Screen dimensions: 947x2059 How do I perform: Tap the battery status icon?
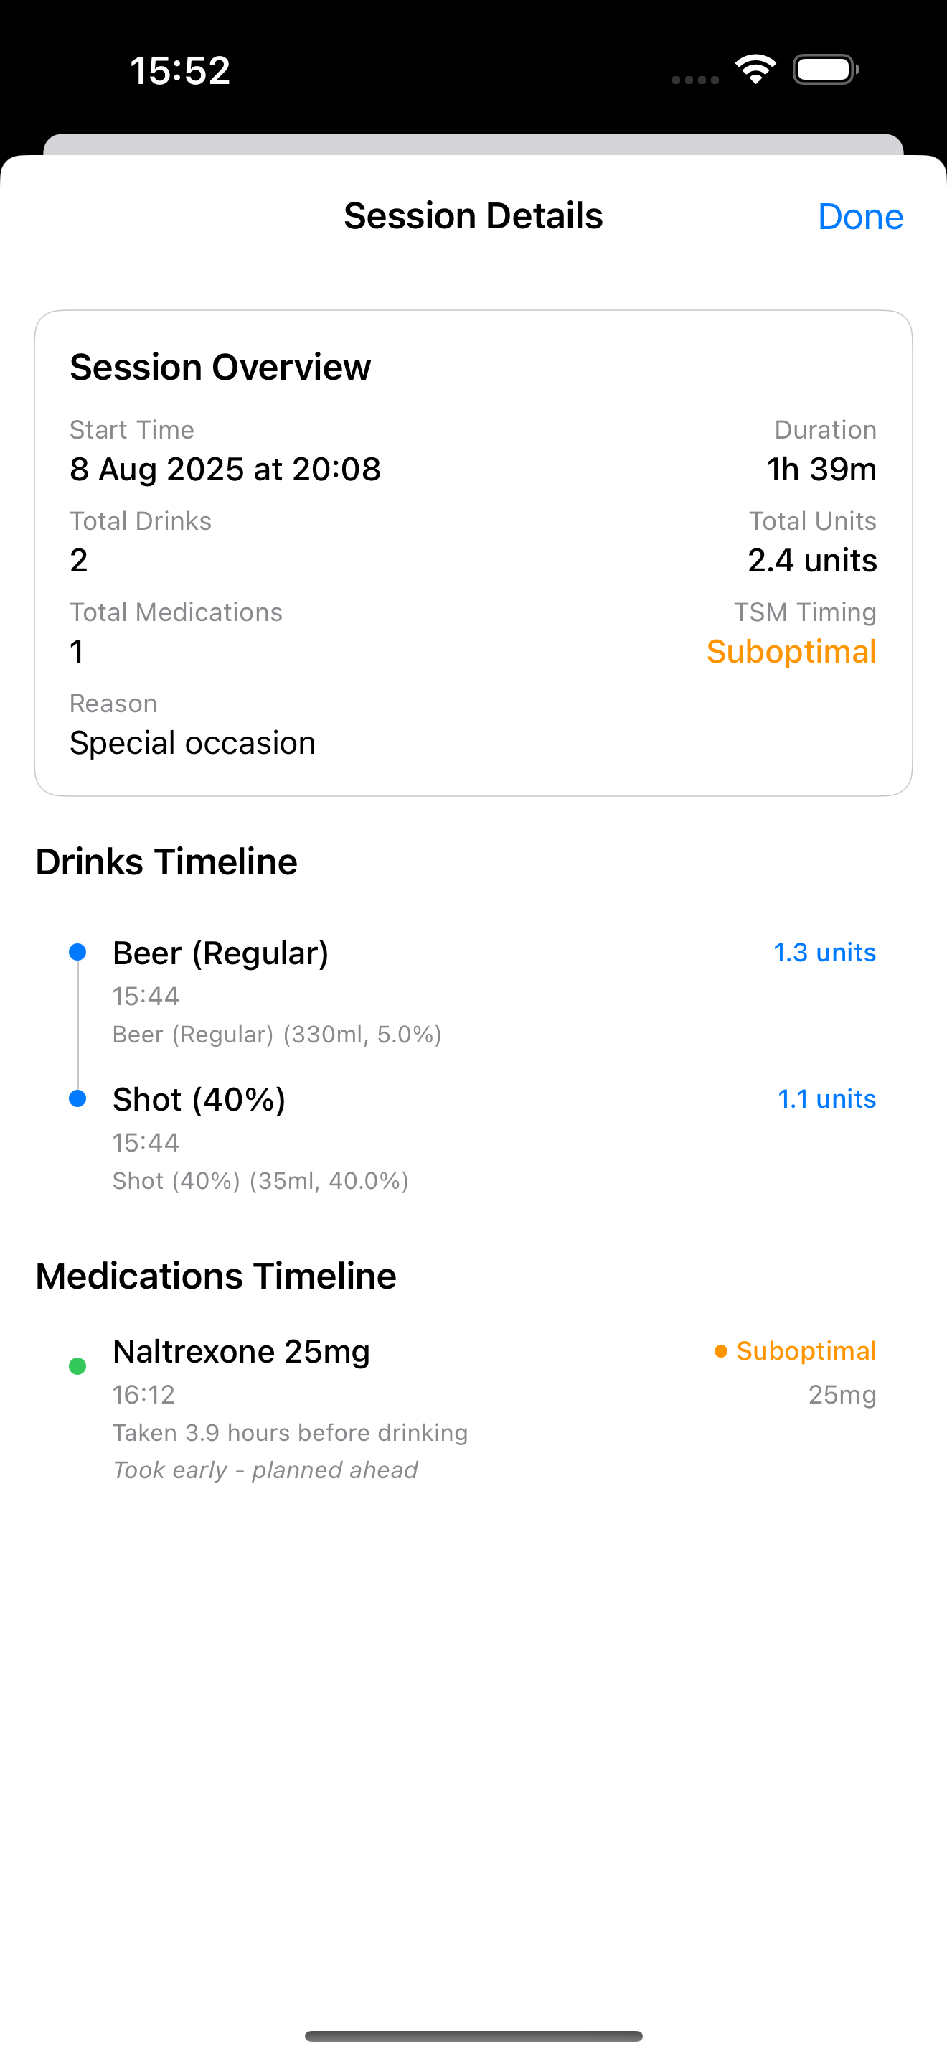(x=826, y=70)
